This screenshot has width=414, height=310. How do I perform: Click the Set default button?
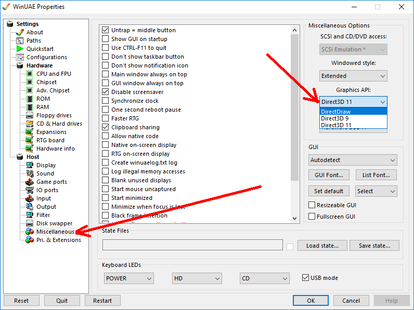[329, 191]
